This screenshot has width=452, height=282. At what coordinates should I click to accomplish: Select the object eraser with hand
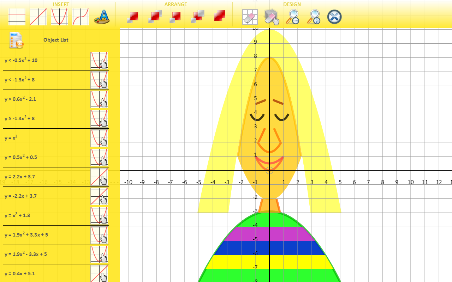pyautogui.click(x=271, y=17)
